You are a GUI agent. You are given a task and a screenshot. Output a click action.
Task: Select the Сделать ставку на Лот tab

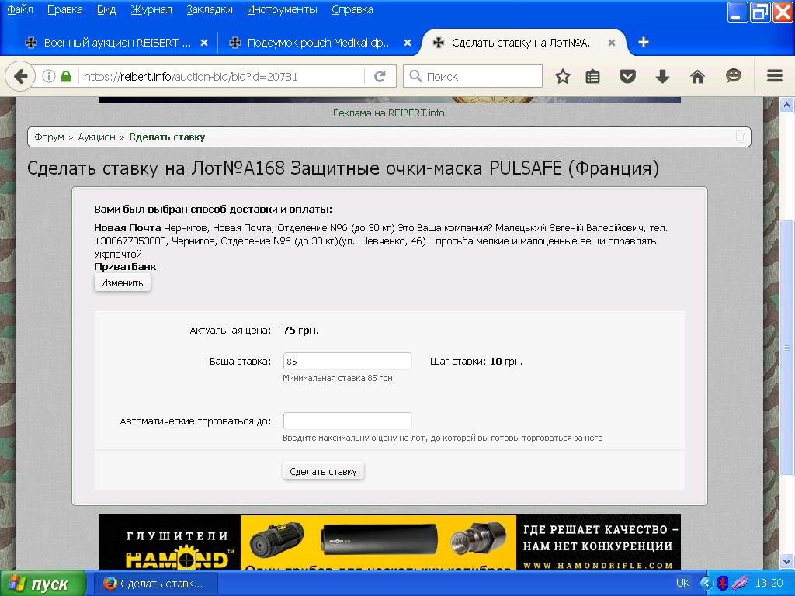522,43
